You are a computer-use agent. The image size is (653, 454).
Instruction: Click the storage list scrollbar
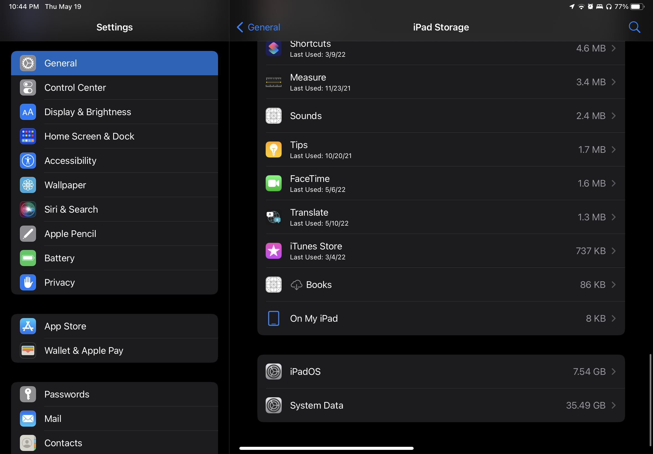coord(650,400)
